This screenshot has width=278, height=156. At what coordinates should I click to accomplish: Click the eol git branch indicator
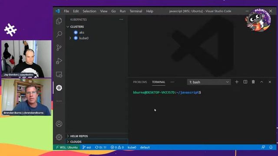coord(86,147)
